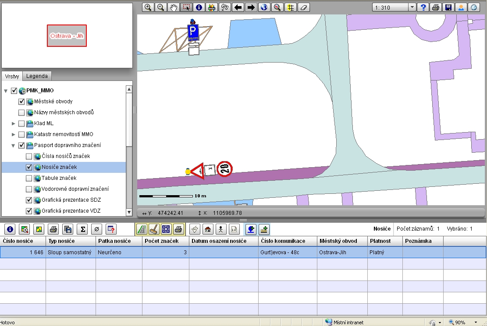Click the floppy disk save icon
This screenshot has width=487, height=326.
pyautogui.click(x=448, y=7)
